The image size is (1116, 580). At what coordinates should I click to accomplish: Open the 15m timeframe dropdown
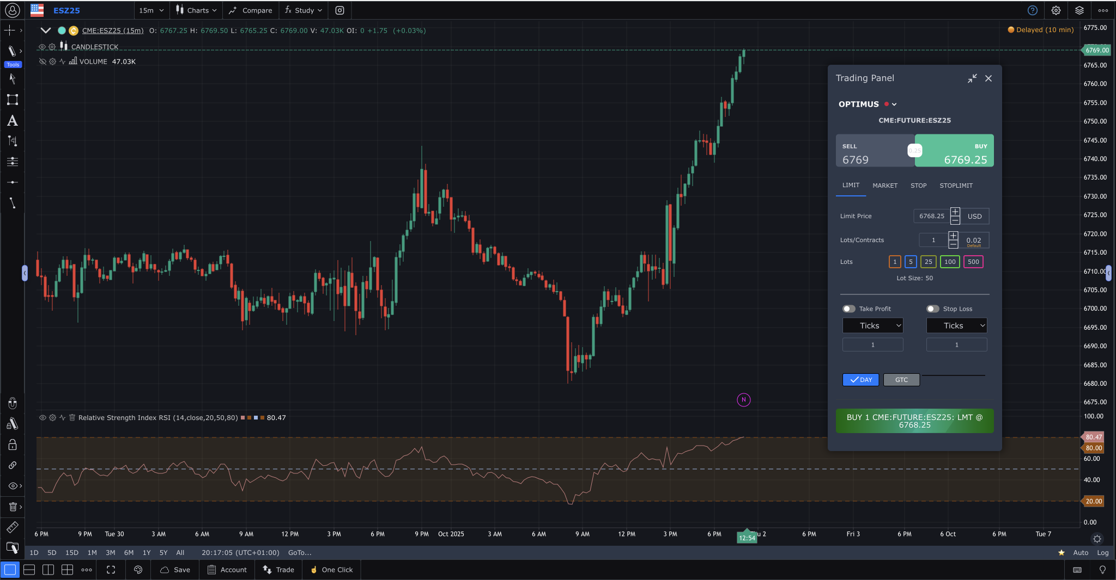[151, 10]
